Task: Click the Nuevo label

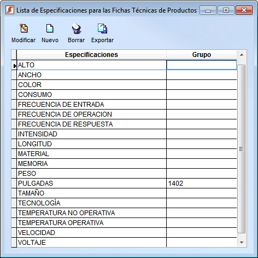Action: pyautogui.click(x=50, y=40)
